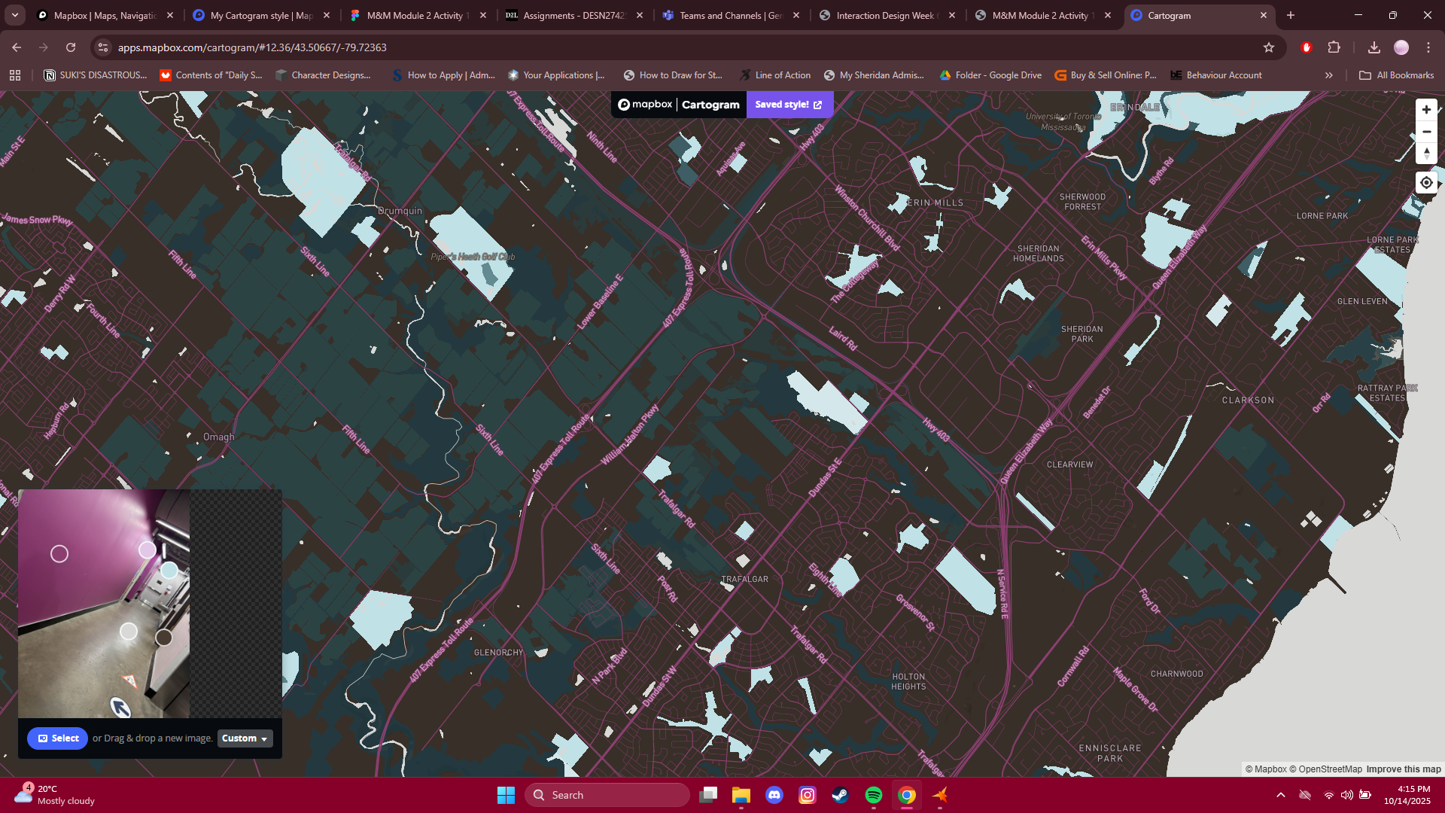Zoom out on the map with minus icon

pos(1426,132)
